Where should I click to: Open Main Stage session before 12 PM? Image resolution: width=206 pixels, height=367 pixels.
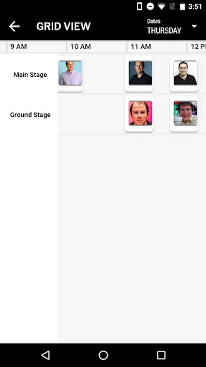point(184,74)
